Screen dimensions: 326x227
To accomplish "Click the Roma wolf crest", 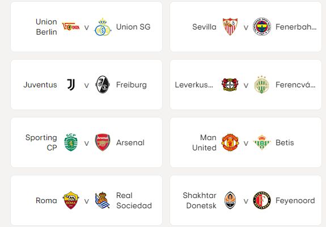I will coord(71,200).
